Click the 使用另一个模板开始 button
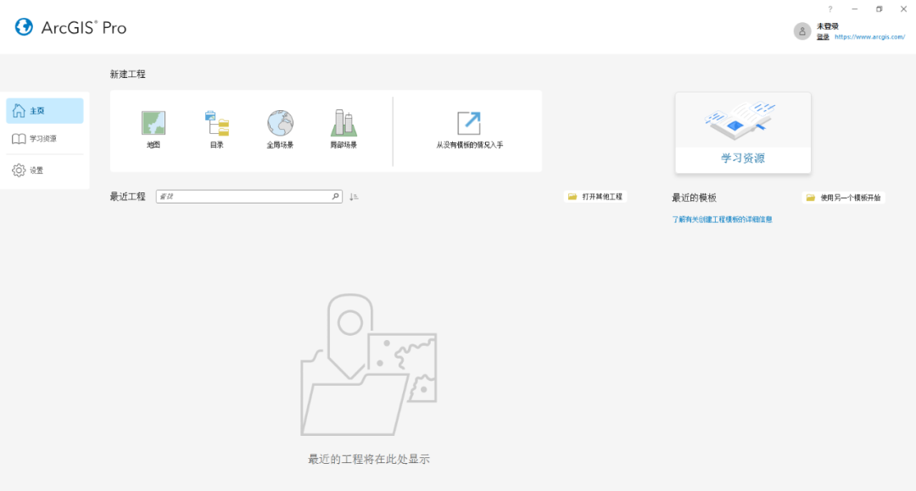Screen dimensions: 916x491 pyautogui.click(x=843, y=197)
